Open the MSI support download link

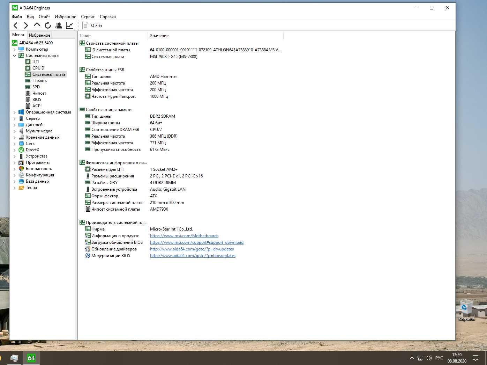tap(197, 242)
